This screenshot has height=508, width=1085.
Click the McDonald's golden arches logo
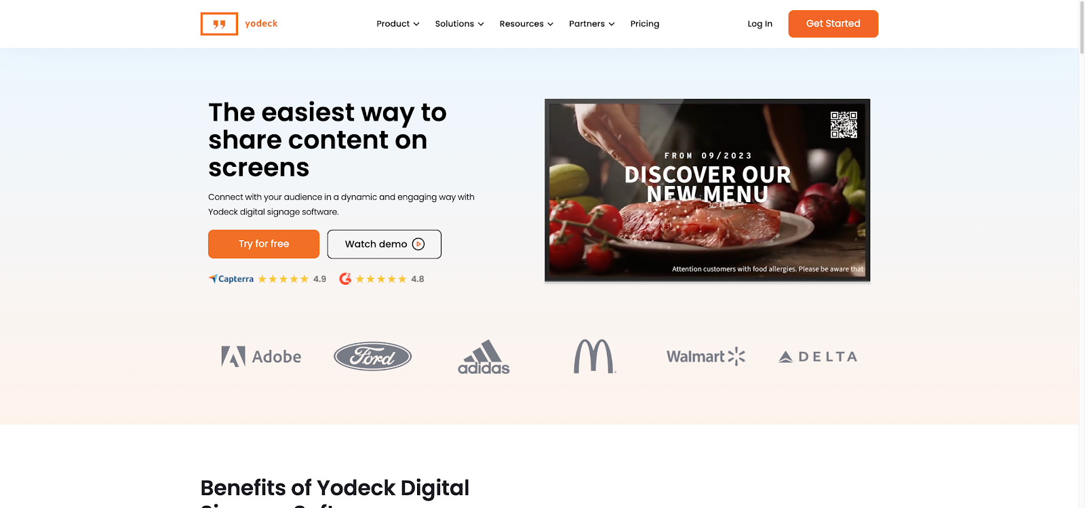[595, 356]
